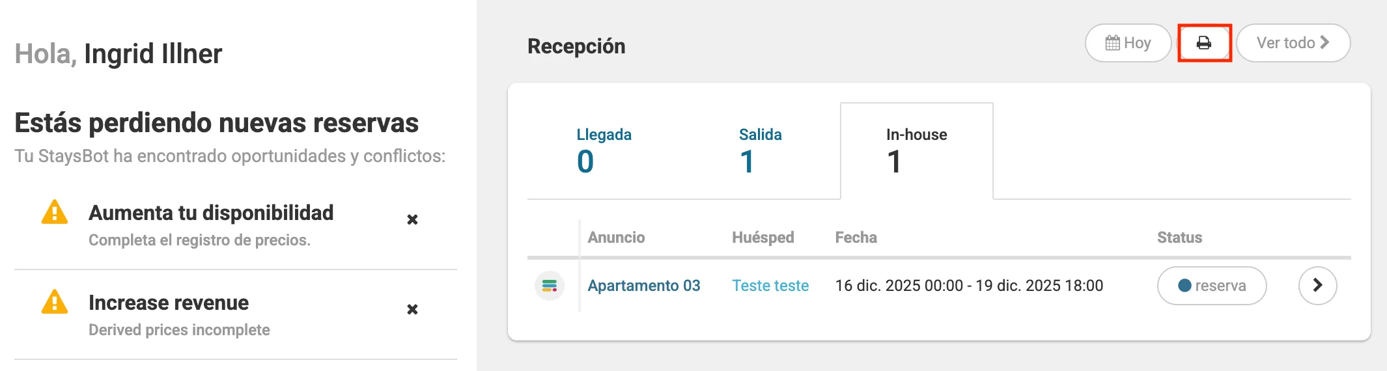Expand reservation row with right chevron

(x=1317, y=285)
